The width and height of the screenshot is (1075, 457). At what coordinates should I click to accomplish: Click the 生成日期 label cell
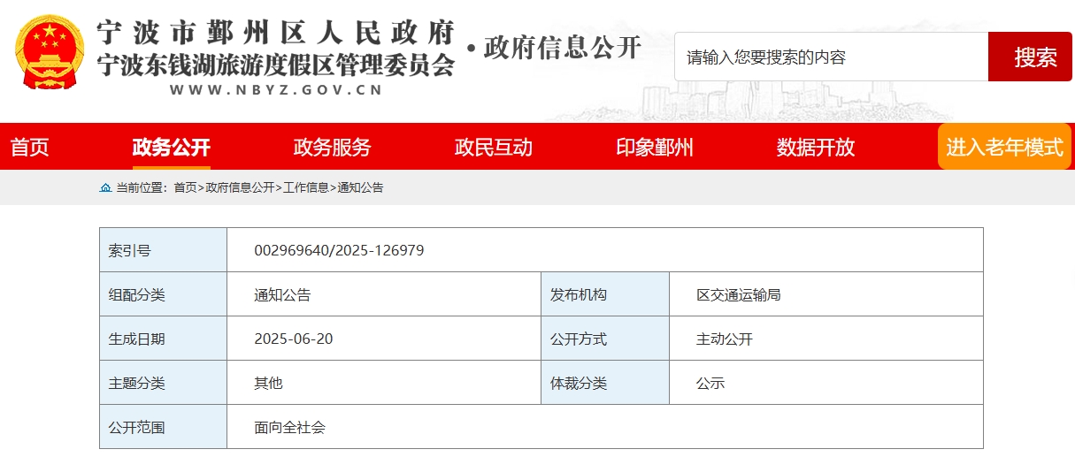[163, 339]
